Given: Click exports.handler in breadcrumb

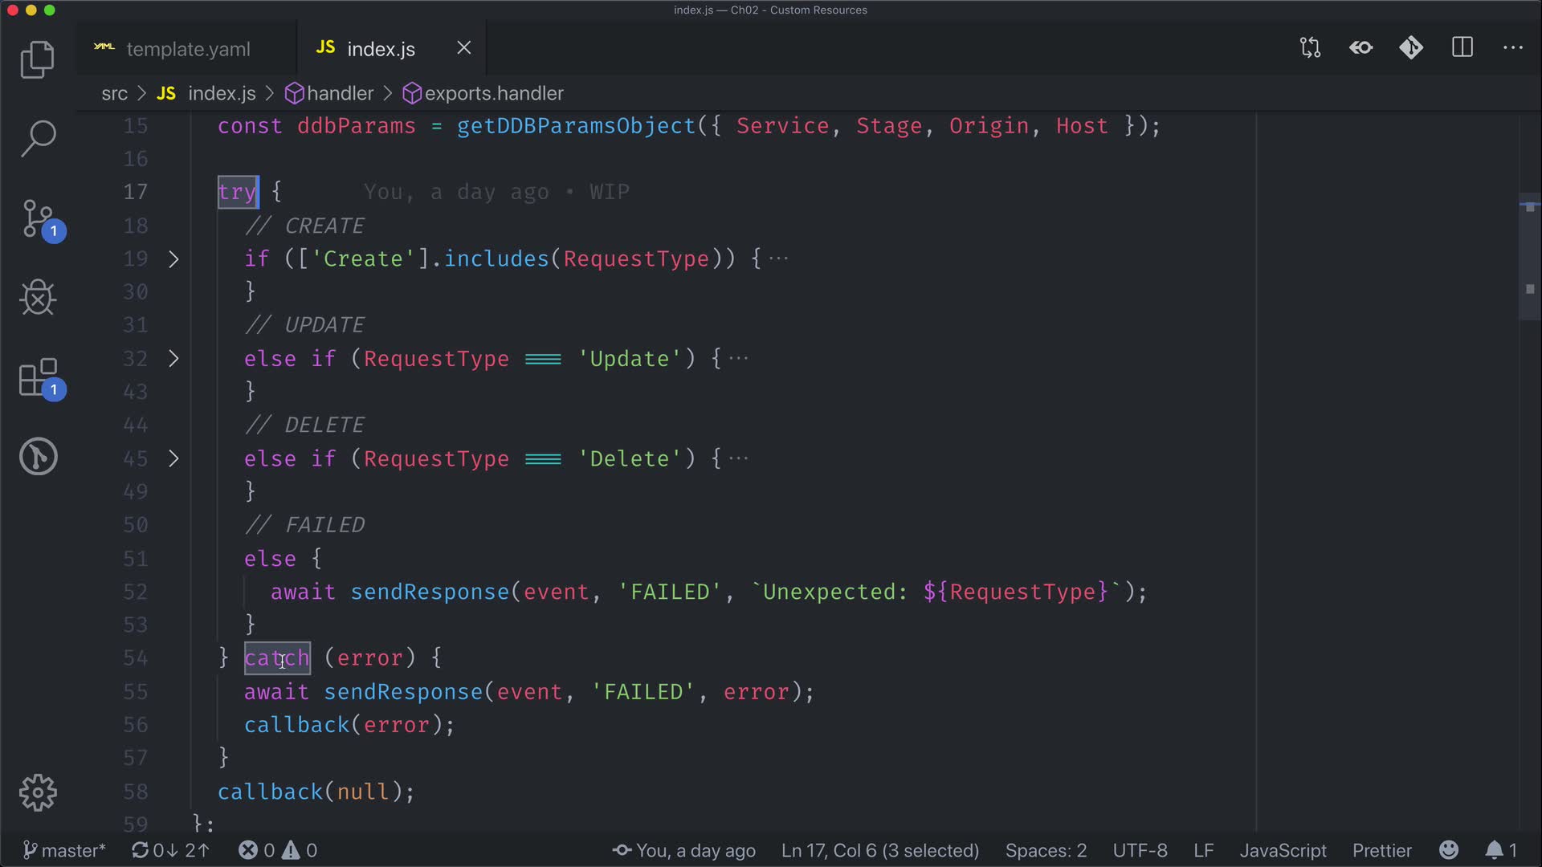Looking at the screenshot, I should tap(493, 94).
